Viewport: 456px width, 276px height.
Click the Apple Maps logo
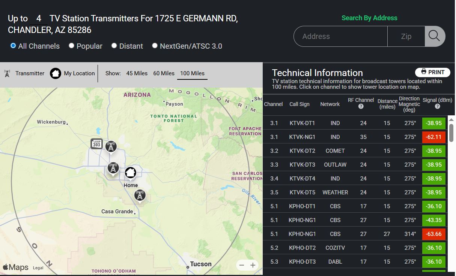(x=16, y=267)
